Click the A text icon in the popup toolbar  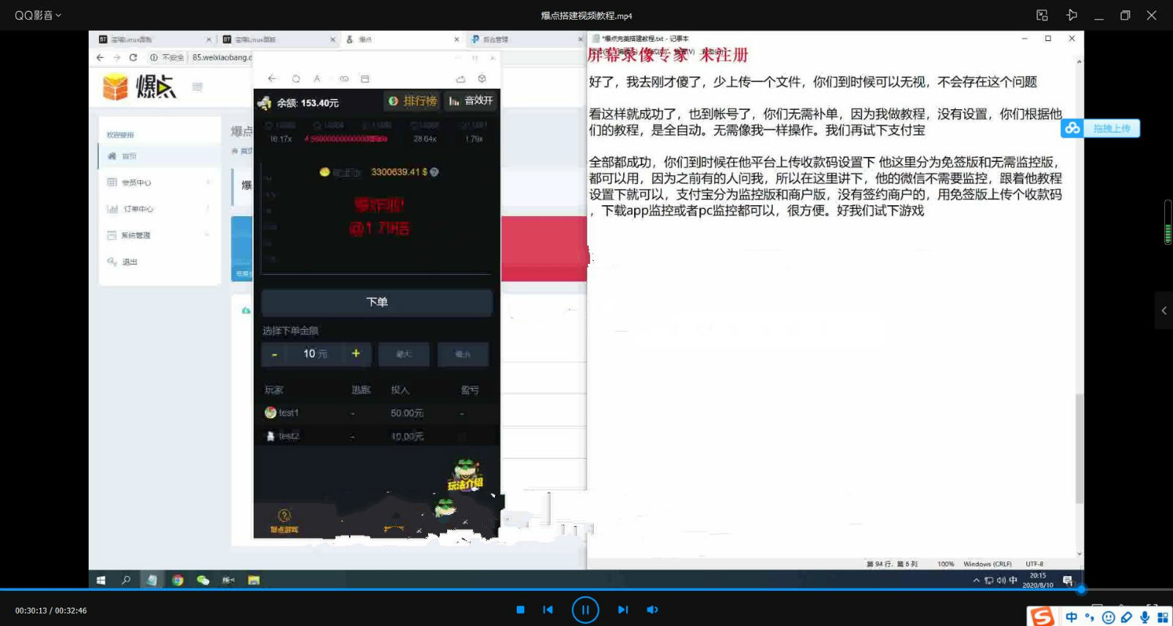click(317, 78)
